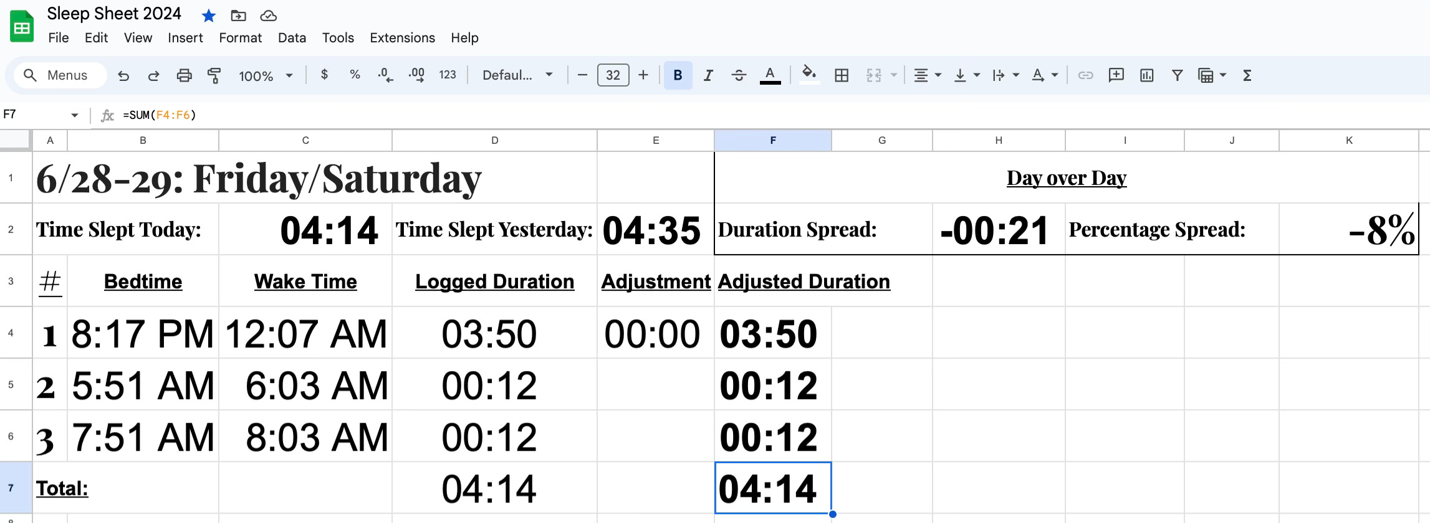Open the Google Sheets home icon
This screenshot has width=1430, height=523.
22,27
